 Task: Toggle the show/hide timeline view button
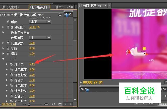(60, 15)
